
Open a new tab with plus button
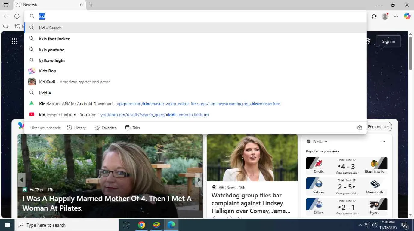[91, 5]
